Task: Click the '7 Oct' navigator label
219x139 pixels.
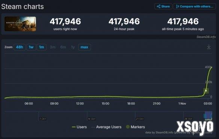Action: coord(43,119)
